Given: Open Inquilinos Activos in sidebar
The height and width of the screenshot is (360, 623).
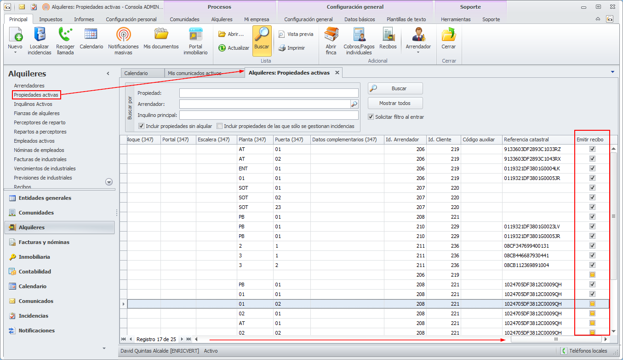Looking at the screenshot, I should click(33, 104).
